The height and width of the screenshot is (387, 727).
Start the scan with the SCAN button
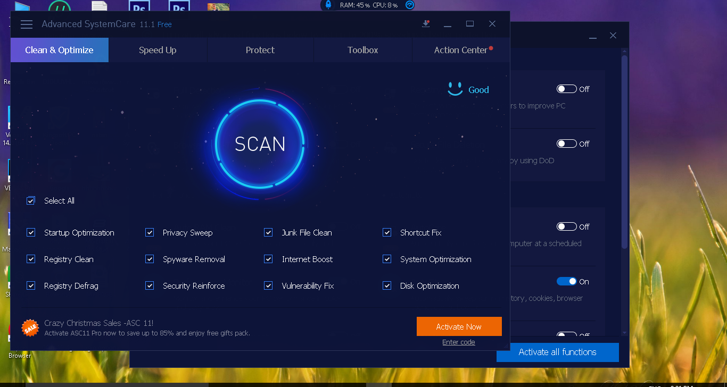pos(260,144)
